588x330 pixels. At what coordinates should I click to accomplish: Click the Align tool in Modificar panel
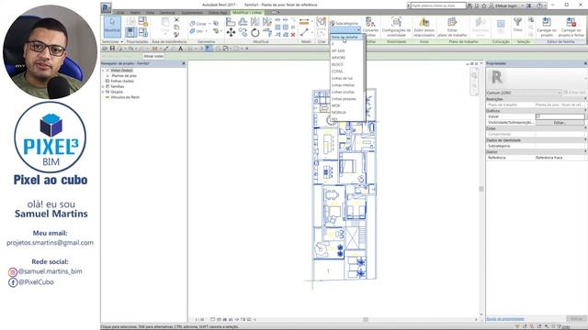pyautogui.click(x=231, y=22)
